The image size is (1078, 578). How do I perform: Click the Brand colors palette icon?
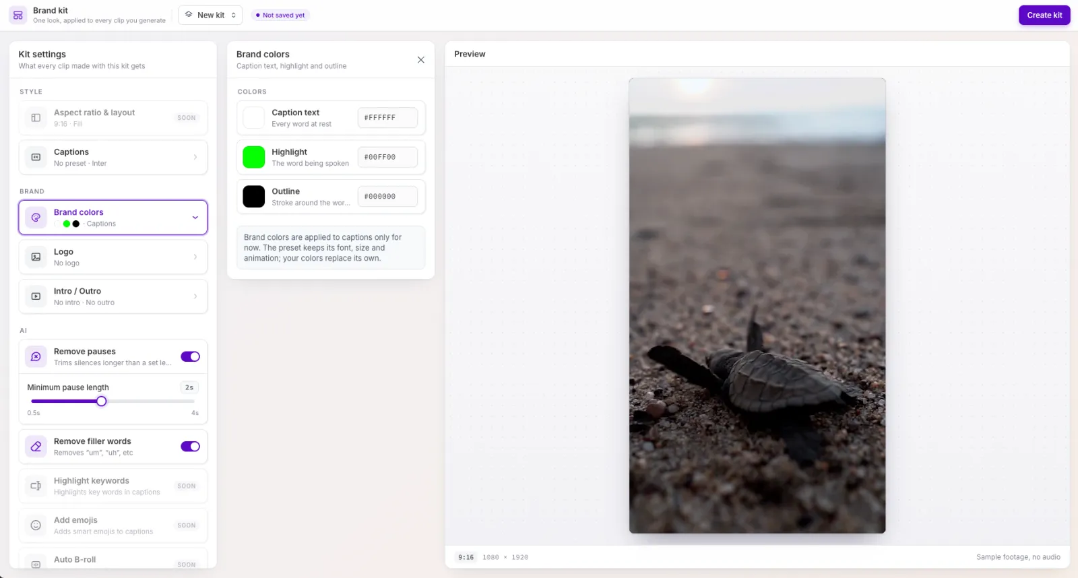[36, 218]
